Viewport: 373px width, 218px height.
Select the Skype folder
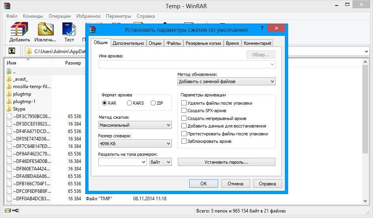16,109
